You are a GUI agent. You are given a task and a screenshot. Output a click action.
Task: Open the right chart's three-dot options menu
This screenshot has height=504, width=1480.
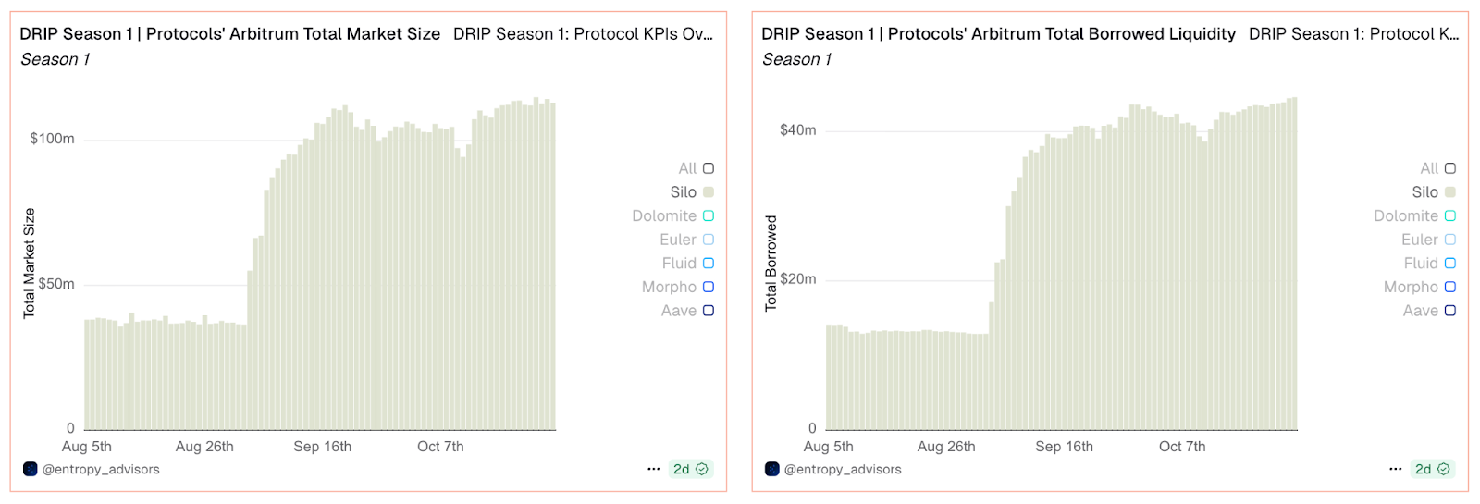pyautogui.click(x=1395, y=469)
